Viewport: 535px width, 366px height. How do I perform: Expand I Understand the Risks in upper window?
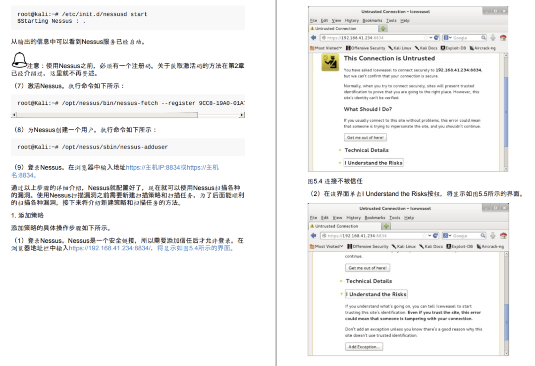click(374, 163)
